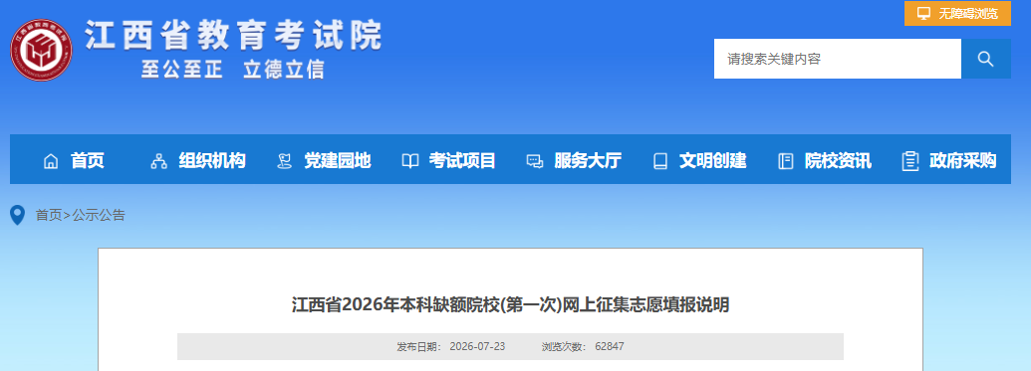
Task: Click the clipboard icon beside 政府采购
Action: pyautogui.click(x=910, y=161)
